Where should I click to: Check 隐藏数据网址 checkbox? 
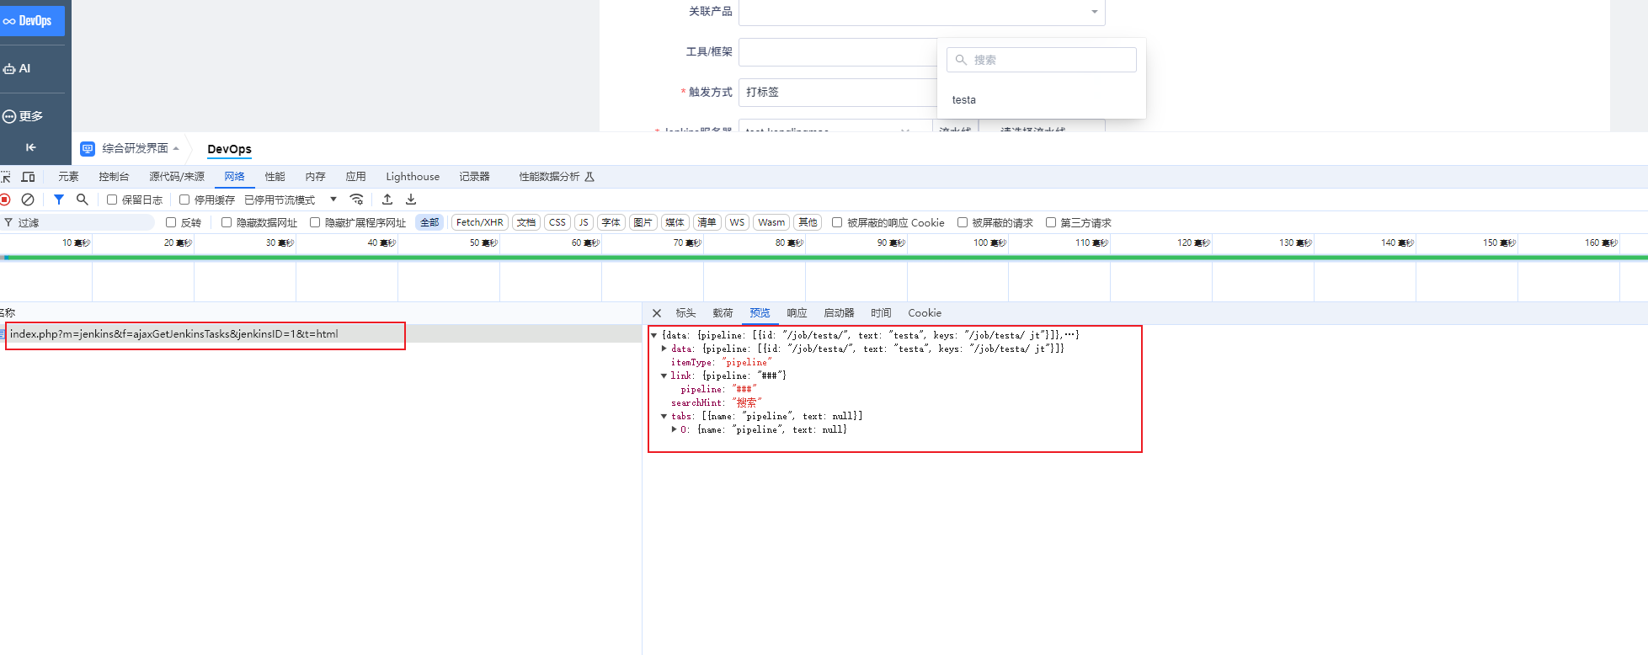coord(227,222)
